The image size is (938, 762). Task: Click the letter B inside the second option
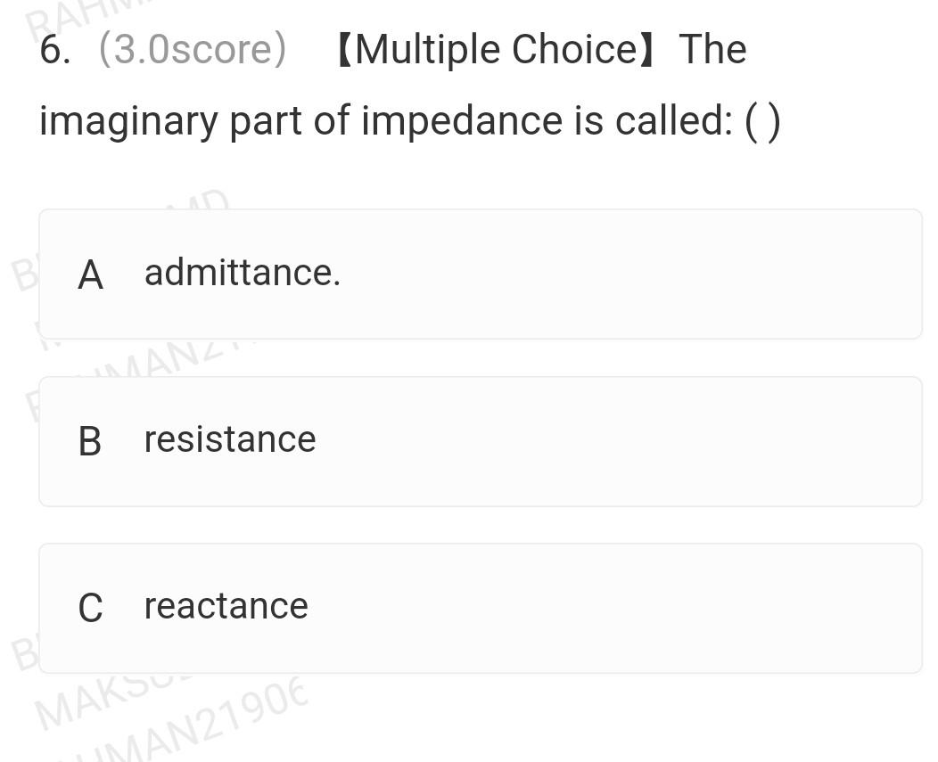90,439
